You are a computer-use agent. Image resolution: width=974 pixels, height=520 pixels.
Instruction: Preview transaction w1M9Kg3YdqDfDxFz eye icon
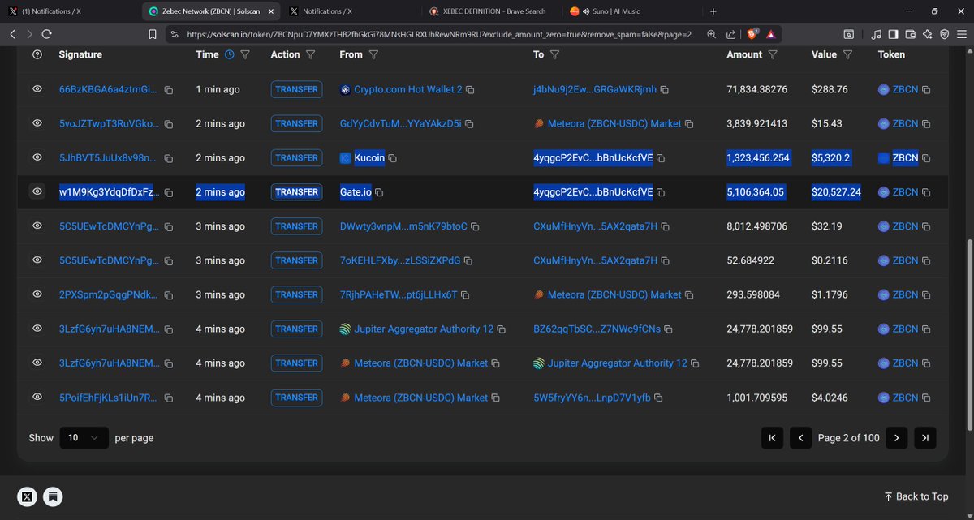[x=37, y=192]
